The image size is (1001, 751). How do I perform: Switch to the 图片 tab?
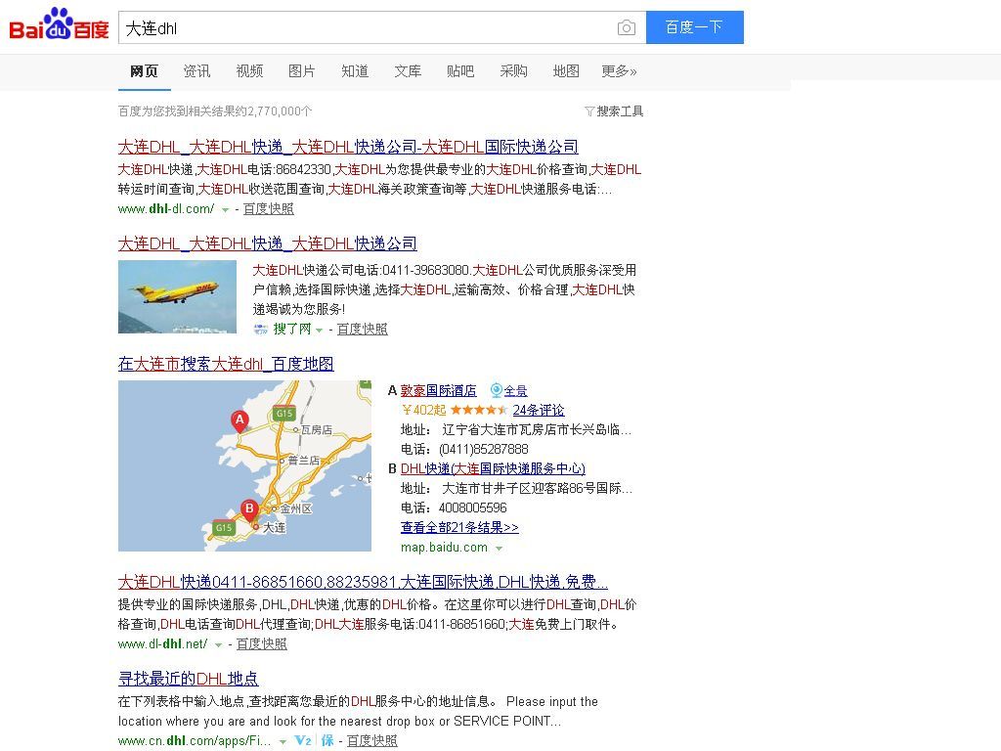pos(302,70)
